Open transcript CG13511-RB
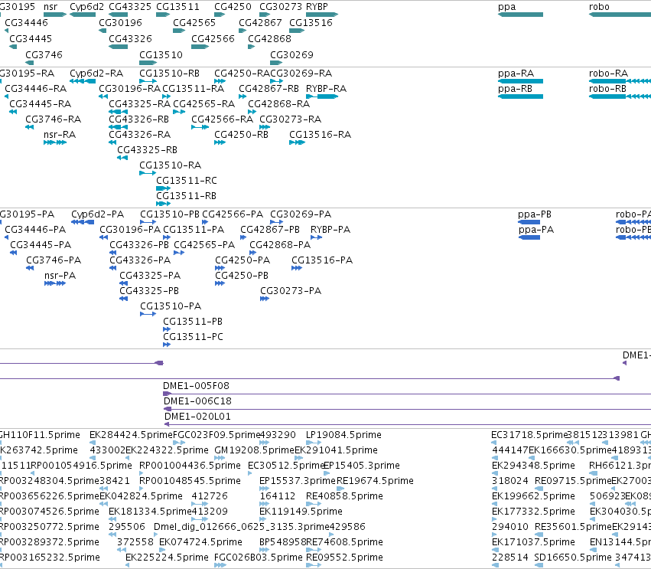Image resolution: width=651 pixels, height=569 pixels. point(186,196)
